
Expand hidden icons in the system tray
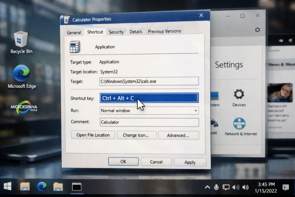point(207,187)
